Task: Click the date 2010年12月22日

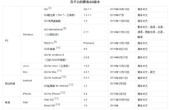Action: [x=120, y=66]
